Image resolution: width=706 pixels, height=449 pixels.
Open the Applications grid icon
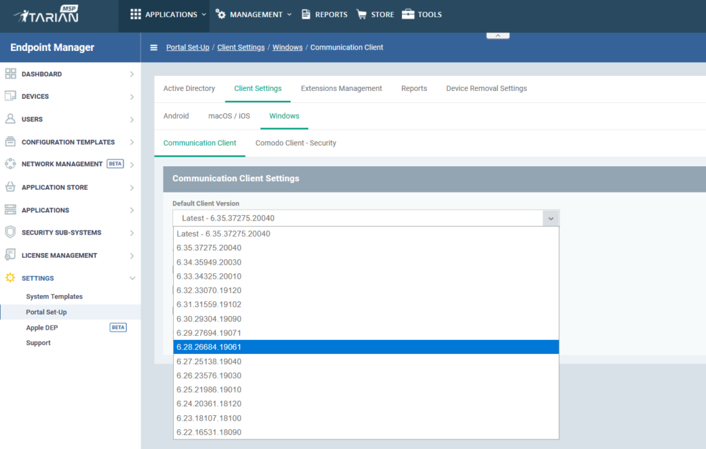click(136, 14)
